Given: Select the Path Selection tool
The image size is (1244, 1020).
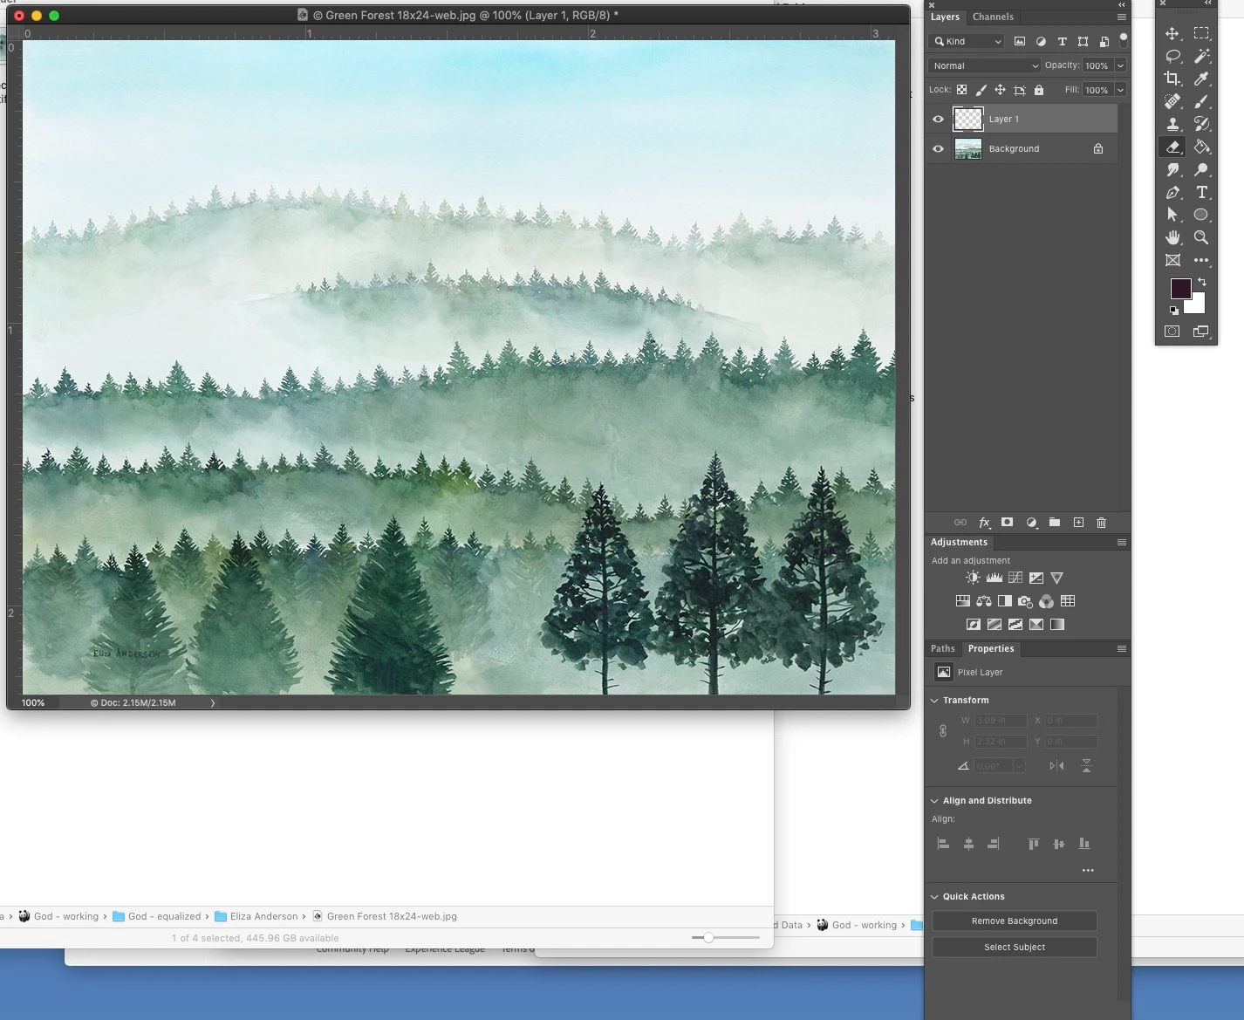Looking at the screenshot, I should (1172, 215).
